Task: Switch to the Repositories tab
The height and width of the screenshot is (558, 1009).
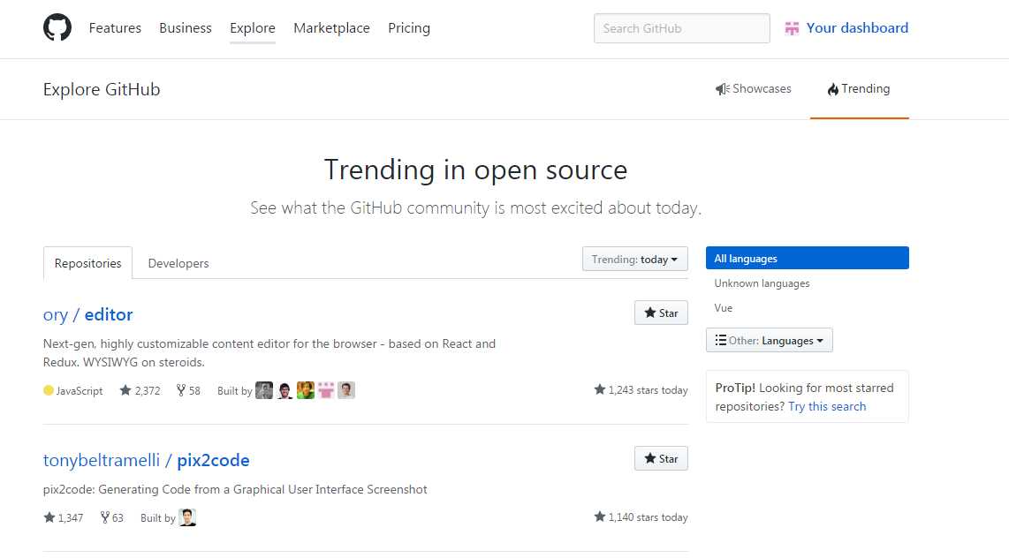Action: tap(87, 263)
